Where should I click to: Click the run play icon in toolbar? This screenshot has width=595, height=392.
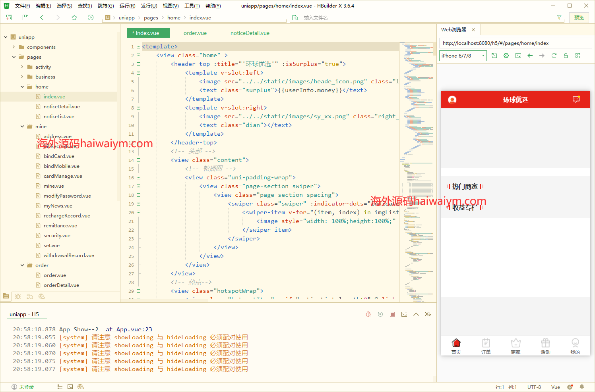click(91, 17)
